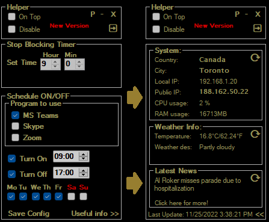Minimize the left Helper panel with the dash

tap(102, 14)
